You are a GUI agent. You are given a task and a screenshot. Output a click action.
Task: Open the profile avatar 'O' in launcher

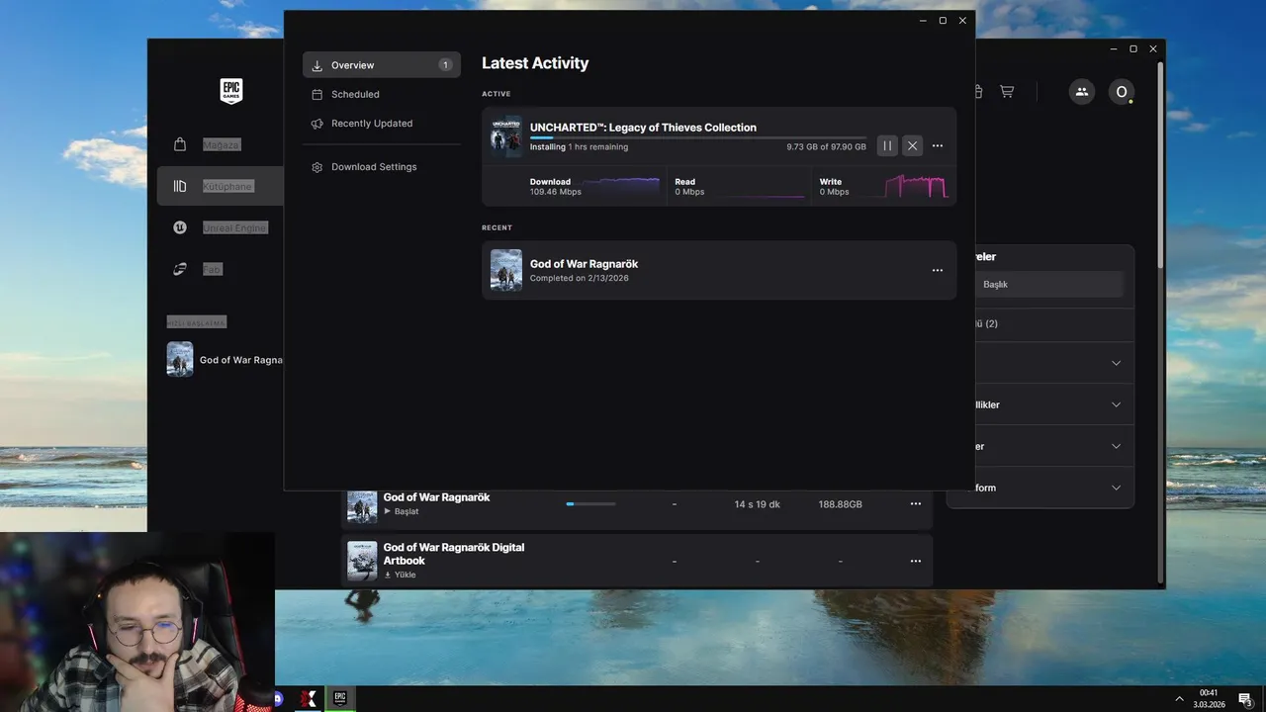point(1121,92)
